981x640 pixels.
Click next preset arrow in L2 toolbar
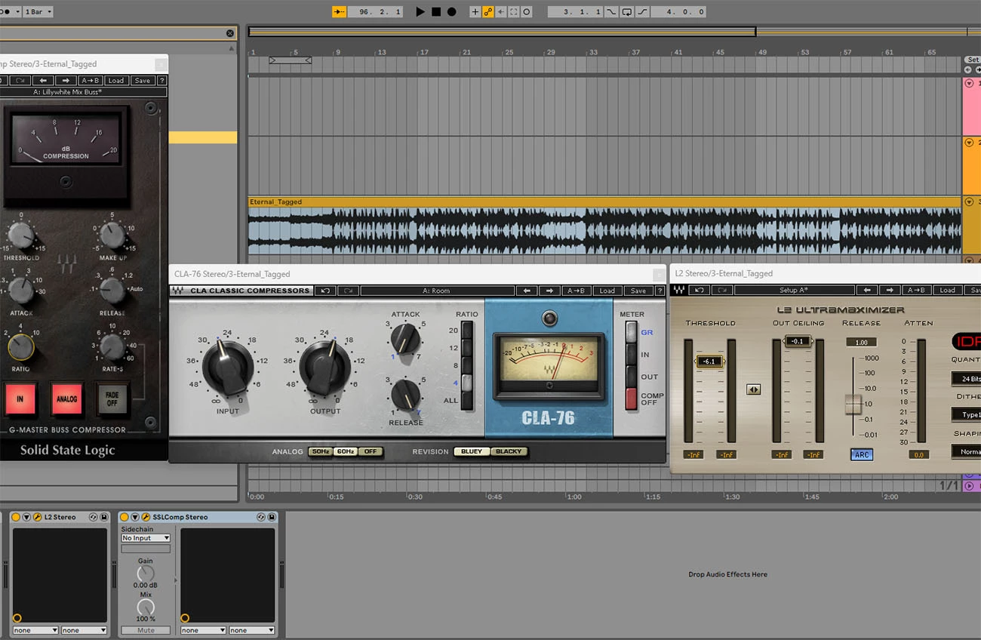pyautogui.click(x=890, y=290)
